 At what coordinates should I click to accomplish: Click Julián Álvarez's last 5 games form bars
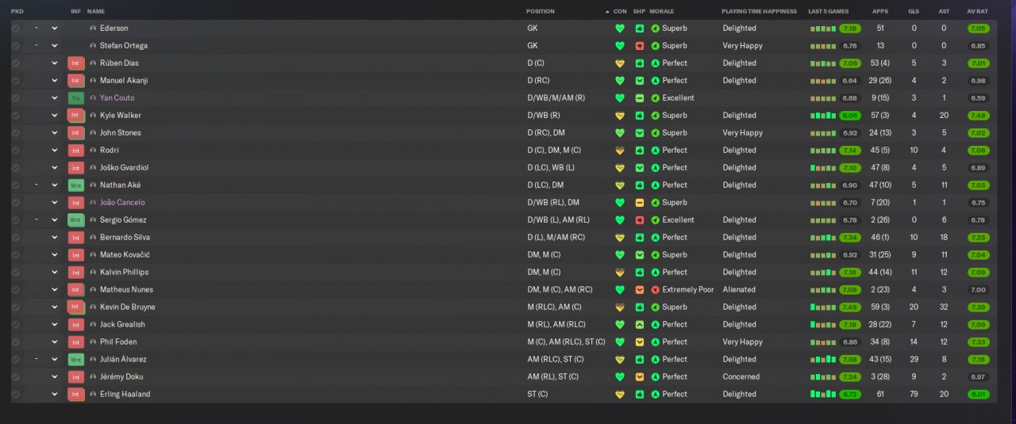pos(823,360)
